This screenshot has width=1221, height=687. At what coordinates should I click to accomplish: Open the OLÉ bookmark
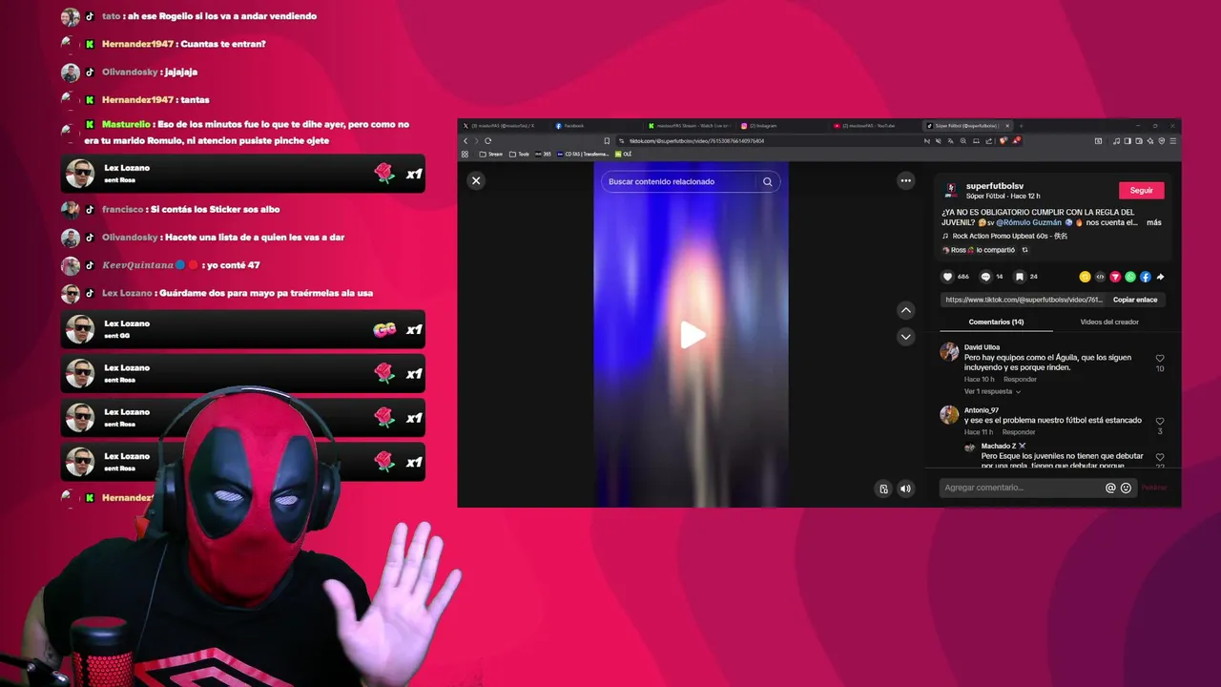[624, 154]
